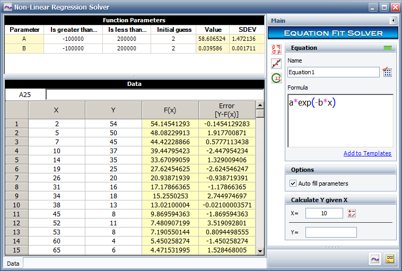Click the SDEV column header
The image size is (402, 271).
tap(247, 30)
